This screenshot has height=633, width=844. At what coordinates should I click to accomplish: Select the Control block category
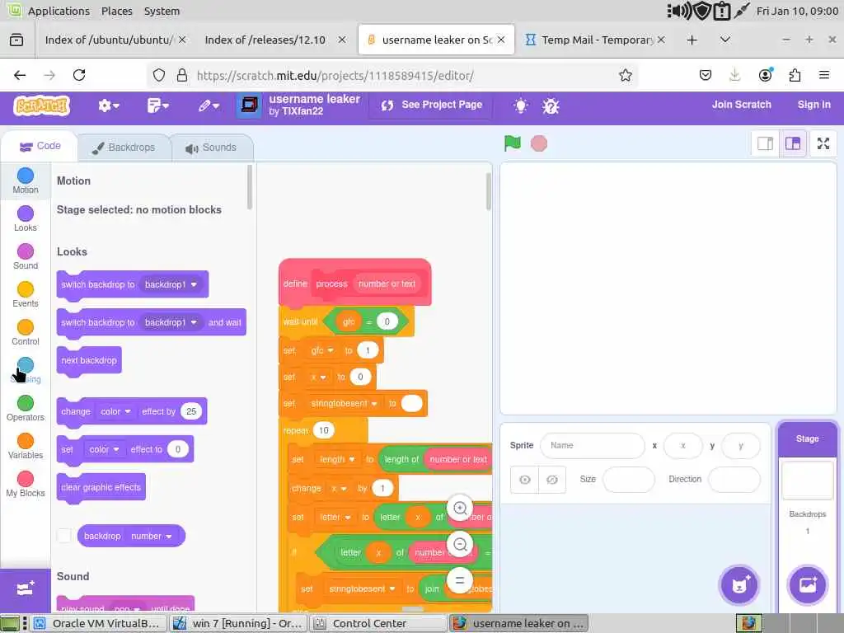click(26, 332)
